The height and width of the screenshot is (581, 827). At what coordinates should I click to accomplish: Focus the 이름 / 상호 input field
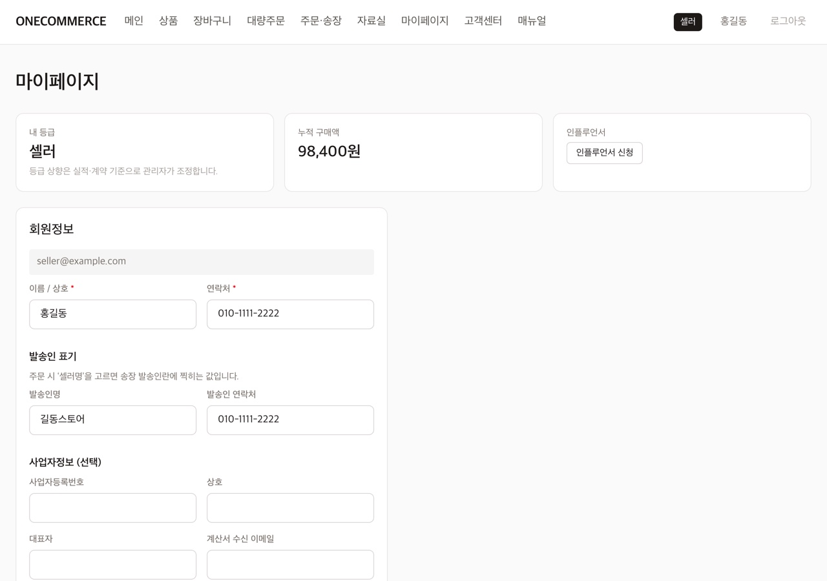112,314
